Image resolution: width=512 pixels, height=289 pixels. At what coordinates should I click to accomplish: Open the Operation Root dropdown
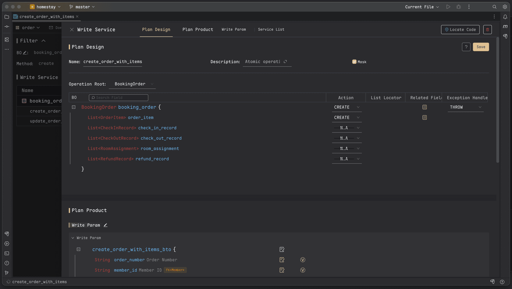click(132, 84)
